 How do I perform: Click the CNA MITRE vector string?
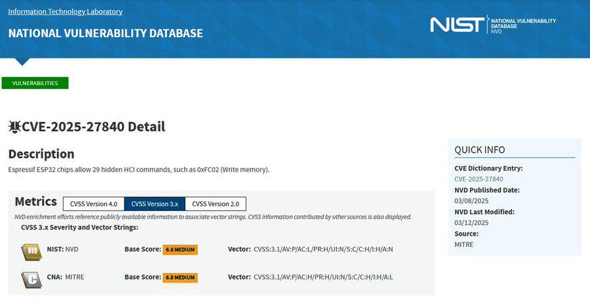click(323, 277)
